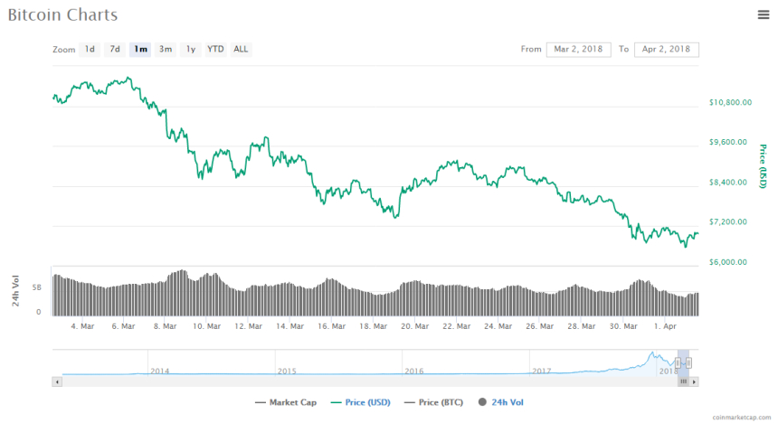The image size is (778, 423).
Task: Select the 1d zoom range
Action: [x=90, y=49]
